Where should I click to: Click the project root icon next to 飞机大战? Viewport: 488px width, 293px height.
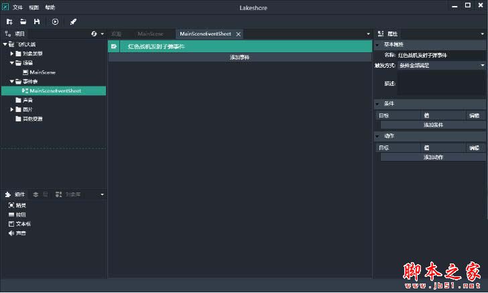[11, 44]
